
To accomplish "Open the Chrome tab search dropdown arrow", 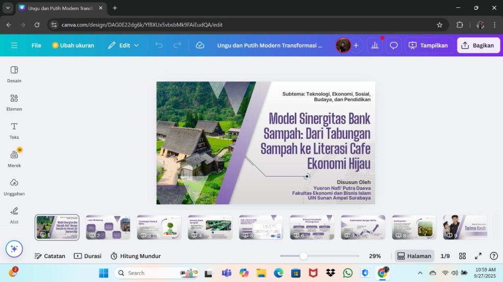I will click(x=8, y=8).
